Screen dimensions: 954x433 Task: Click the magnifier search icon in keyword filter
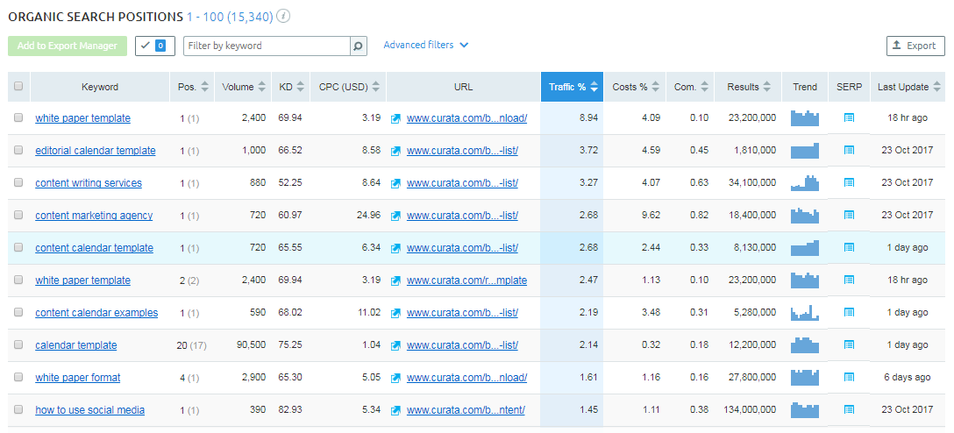point(359,46)
